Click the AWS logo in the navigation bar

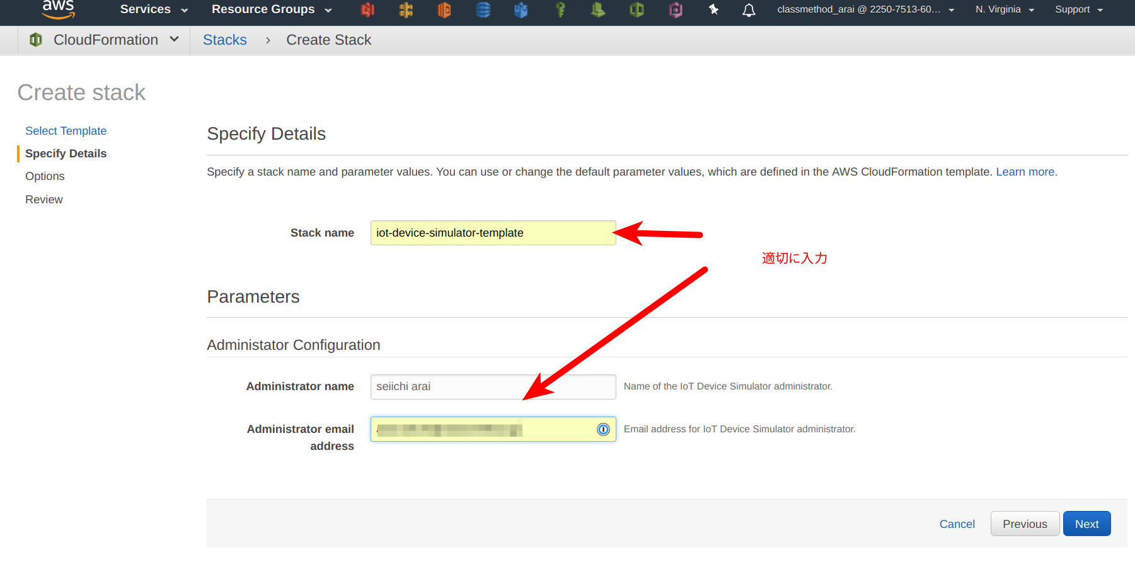tap(57, 9)
